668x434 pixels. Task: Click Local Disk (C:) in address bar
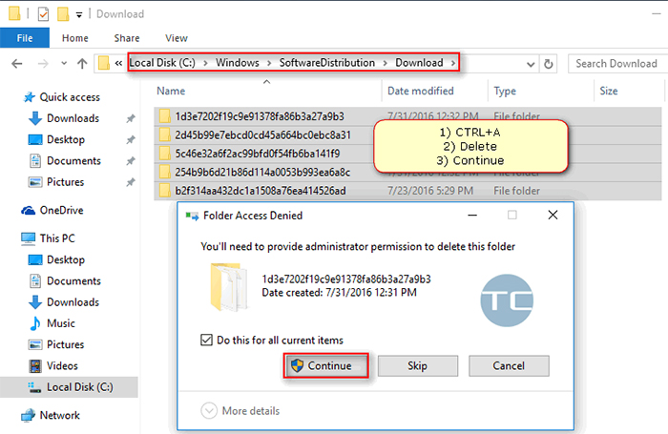coord(162,63)
